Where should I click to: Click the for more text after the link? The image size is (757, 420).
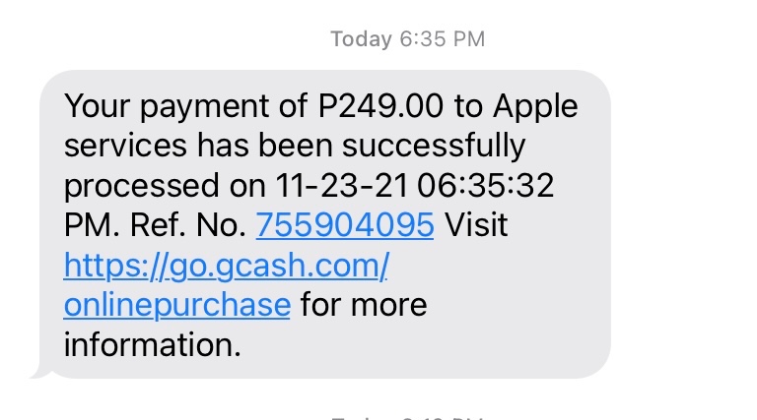(364, 306)
